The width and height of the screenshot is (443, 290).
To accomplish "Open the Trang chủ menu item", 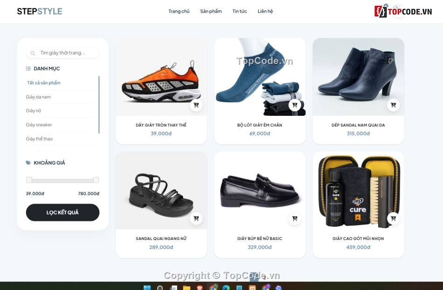I will (179, 11).
